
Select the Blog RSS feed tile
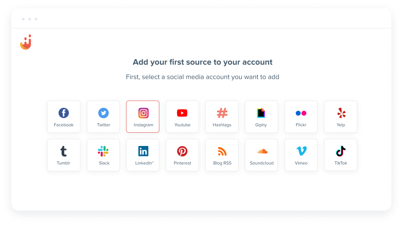(222, 155)
